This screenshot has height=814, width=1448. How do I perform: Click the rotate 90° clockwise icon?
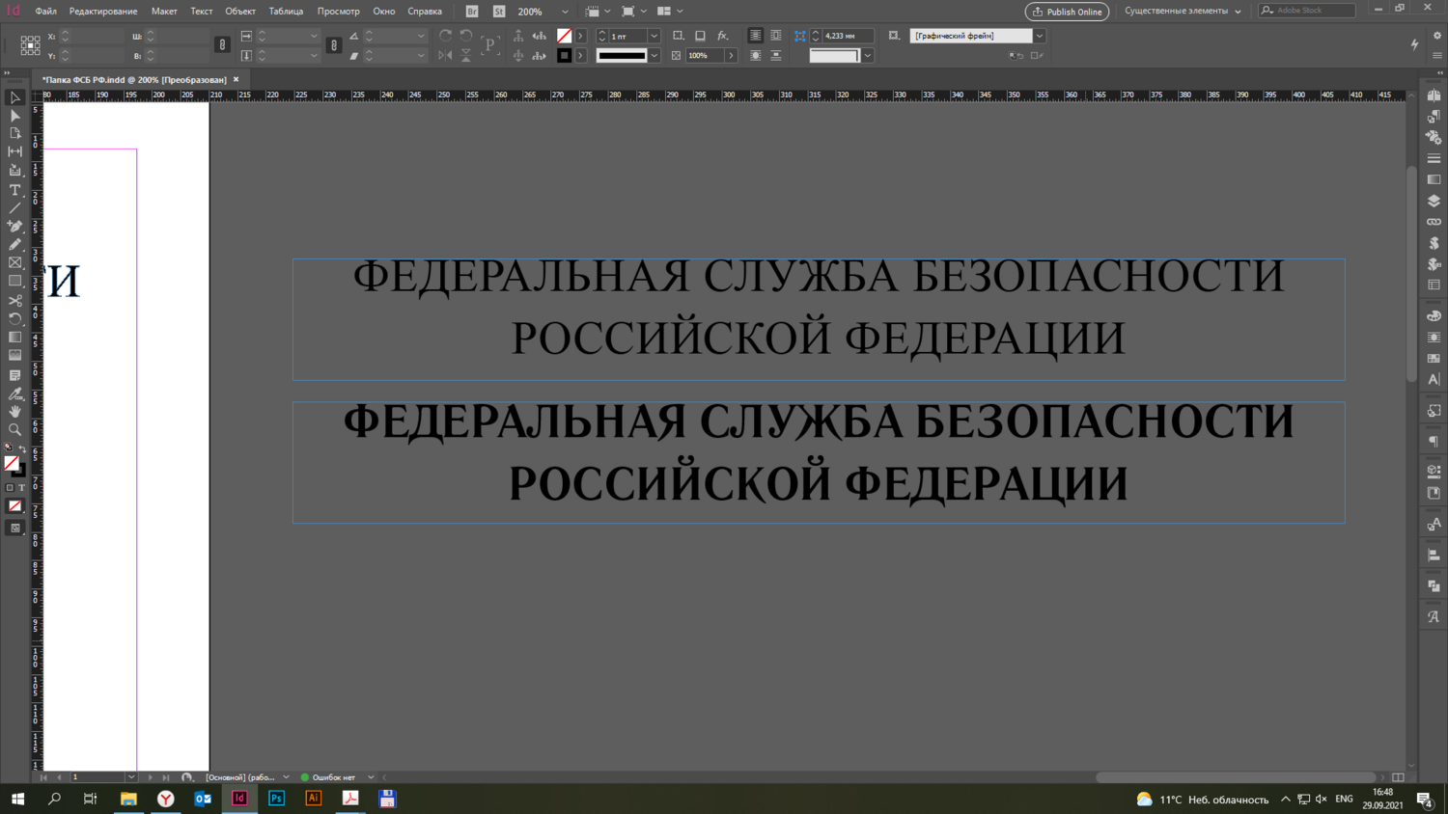pos(445,36)
